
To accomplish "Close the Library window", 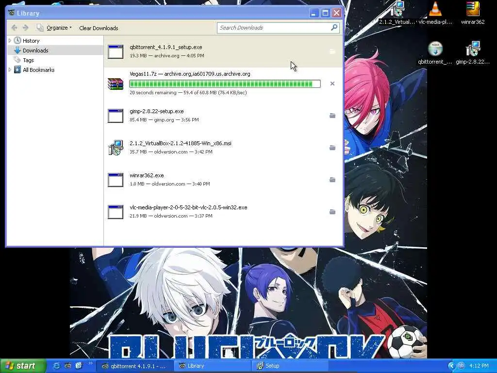I will tap(337, 13).
